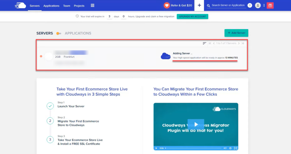This screenshot has width=291, height=154.
Task: Play the migrator video with center button
Action: pyautogui.click(x=196, y=125)
